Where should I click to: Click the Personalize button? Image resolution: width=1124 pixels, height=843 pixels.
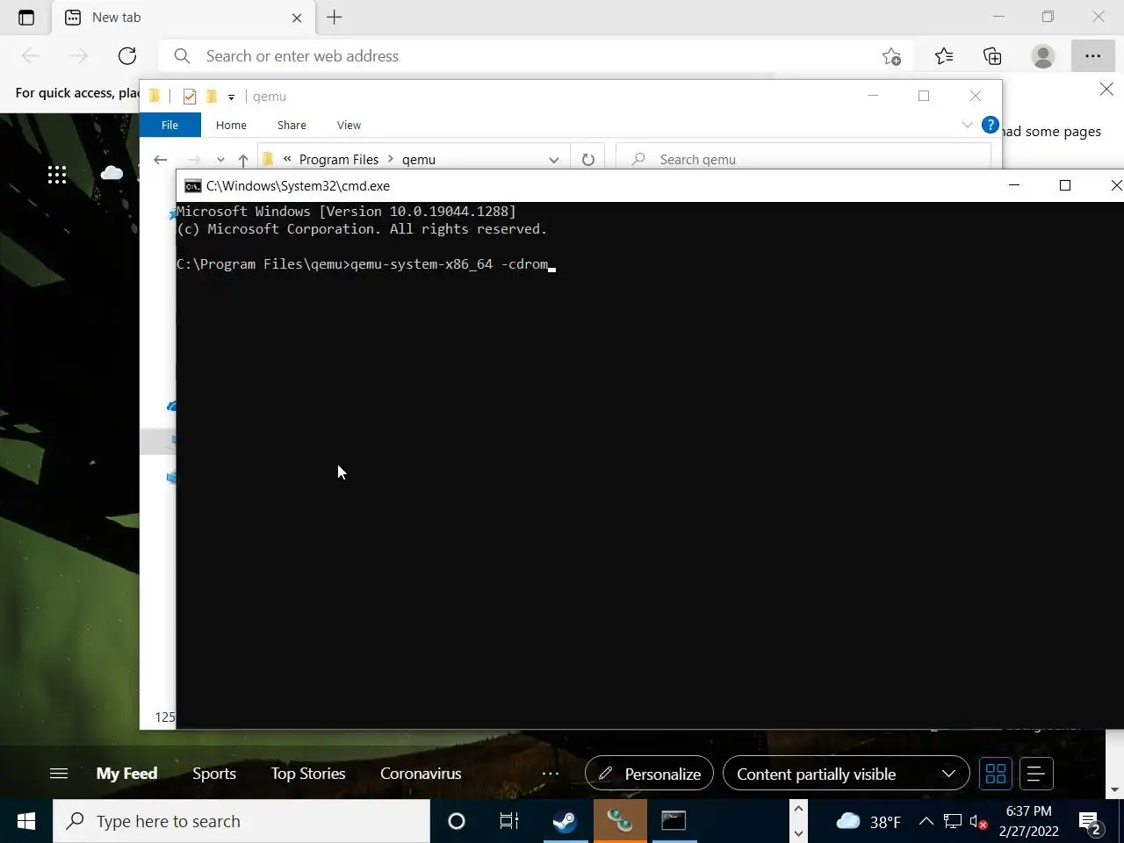(x=649, y=774)
